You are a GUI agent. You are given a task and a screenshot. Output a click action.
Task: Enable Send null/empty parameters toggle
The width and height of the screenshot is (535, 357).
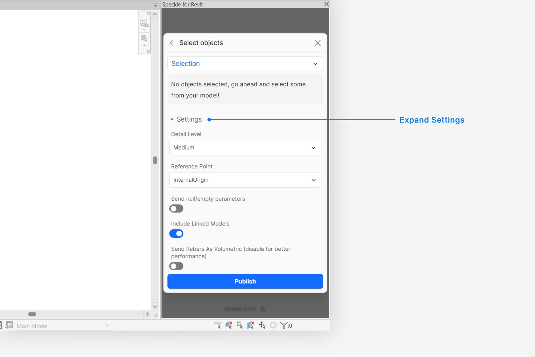tap(176, 209)
